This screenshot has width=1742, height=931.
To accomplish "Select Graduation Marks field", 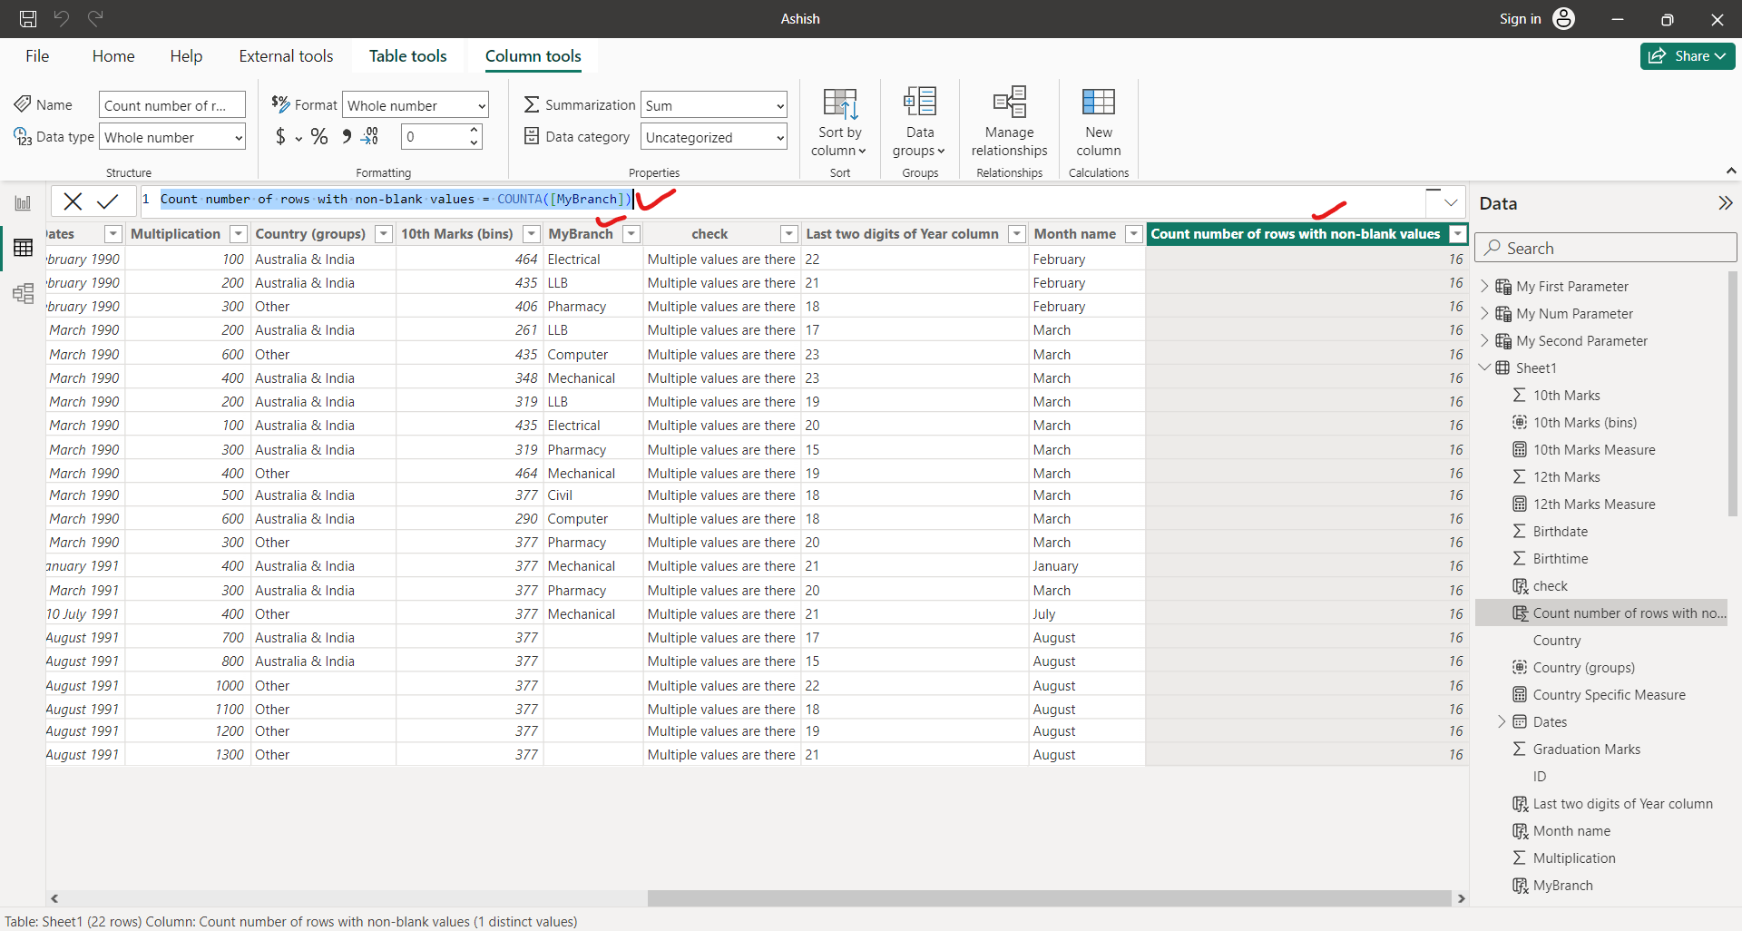I will click(1587, 750).
